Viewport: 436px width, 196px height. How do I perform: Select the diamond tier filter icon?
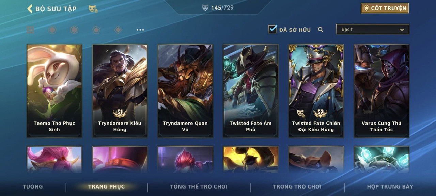coord(118,30)
